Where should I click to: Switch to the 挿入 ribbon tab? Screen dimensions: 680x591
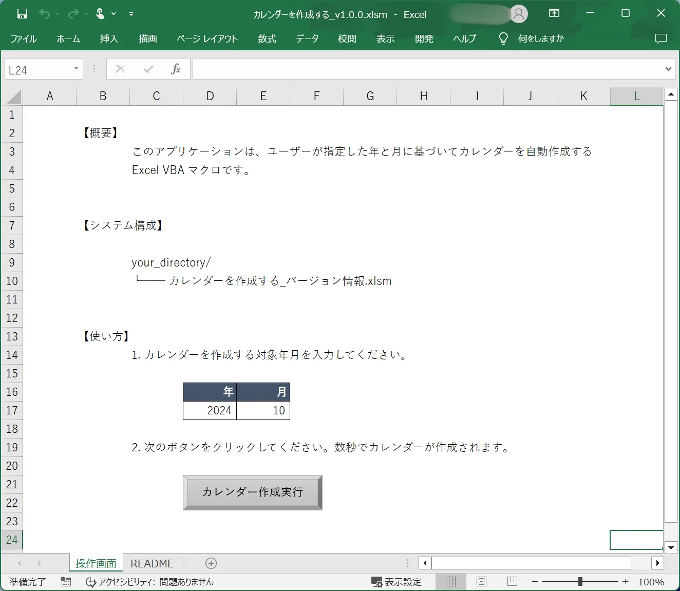tap(109, 39)
